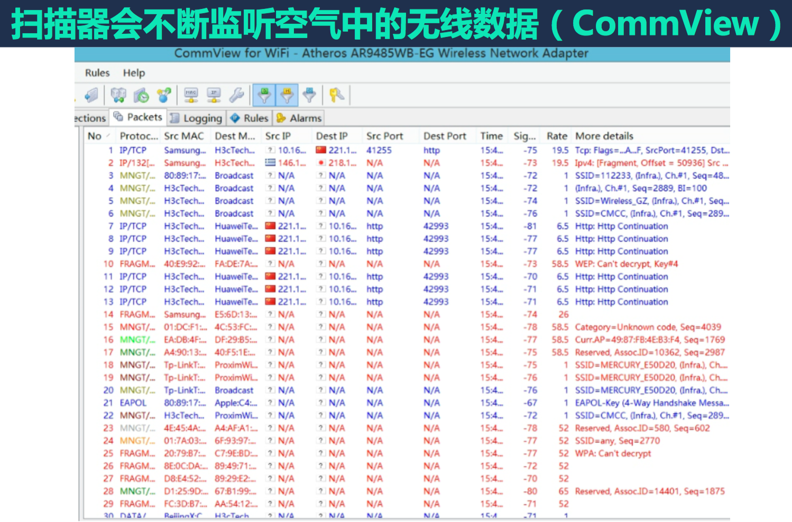Click the Logging tab page icon

pos(174,118)
